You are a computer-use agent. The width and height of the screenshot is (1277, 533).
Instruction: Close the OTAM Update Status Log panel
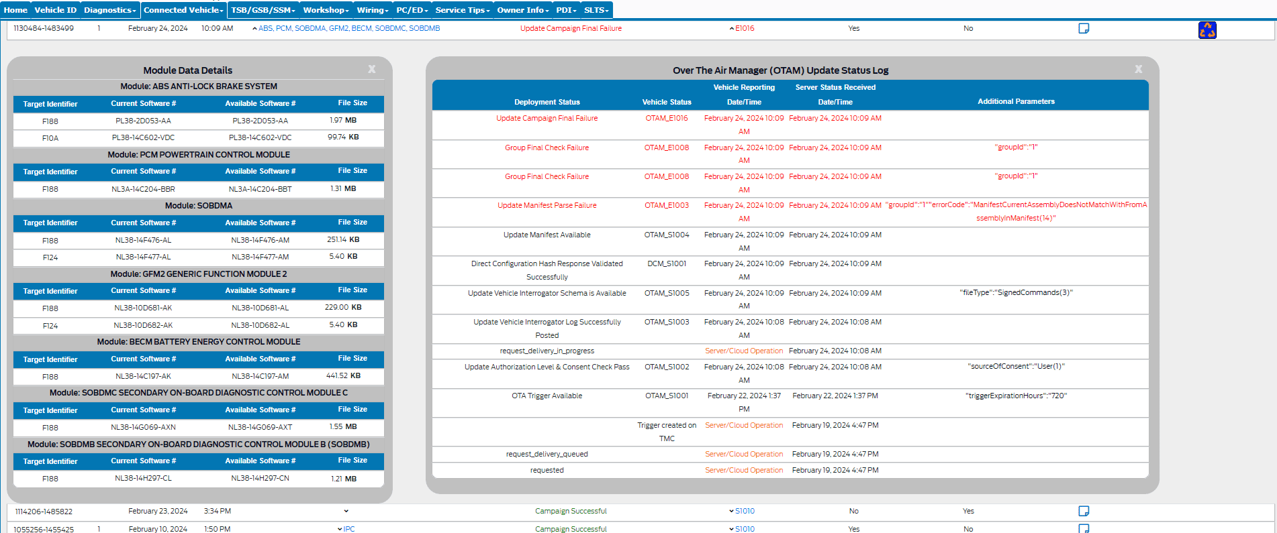[1138, 69]
